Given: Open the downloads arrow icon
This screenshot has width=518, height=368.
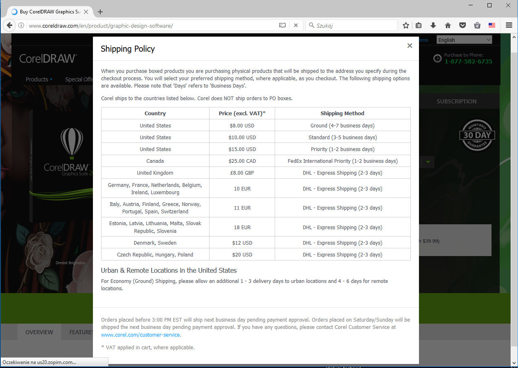Looking at the screenshot, I should coord(433,25).
